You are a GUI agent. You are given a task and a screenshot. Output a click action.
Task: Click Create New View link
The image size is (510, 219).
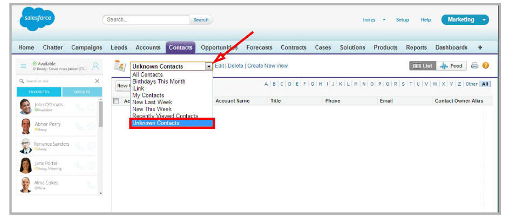pos(268,66)
